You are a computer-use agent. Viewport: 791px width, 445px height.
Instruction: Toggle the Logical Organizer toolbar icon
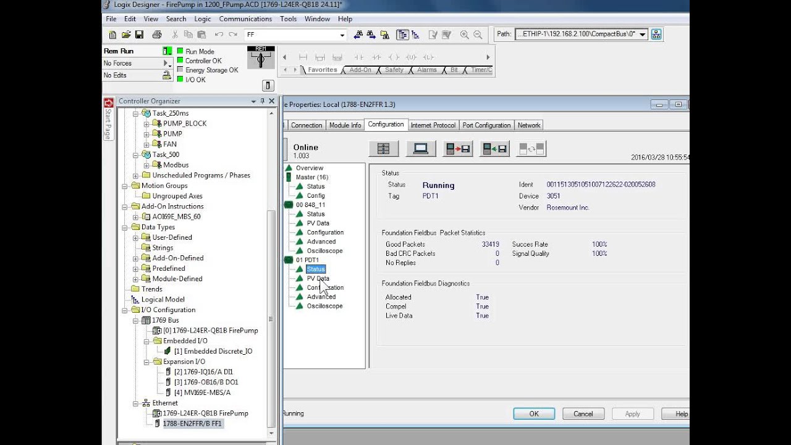415,35
